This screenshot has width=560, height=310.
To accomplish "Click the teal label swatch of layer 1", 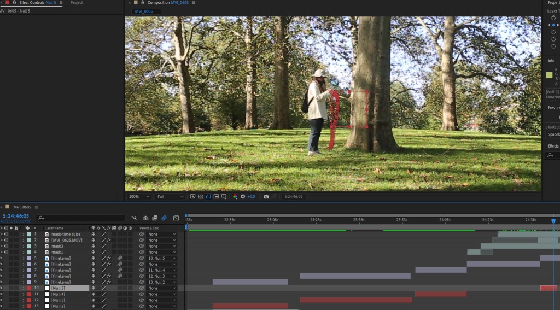I will click(x=29, y=235).
